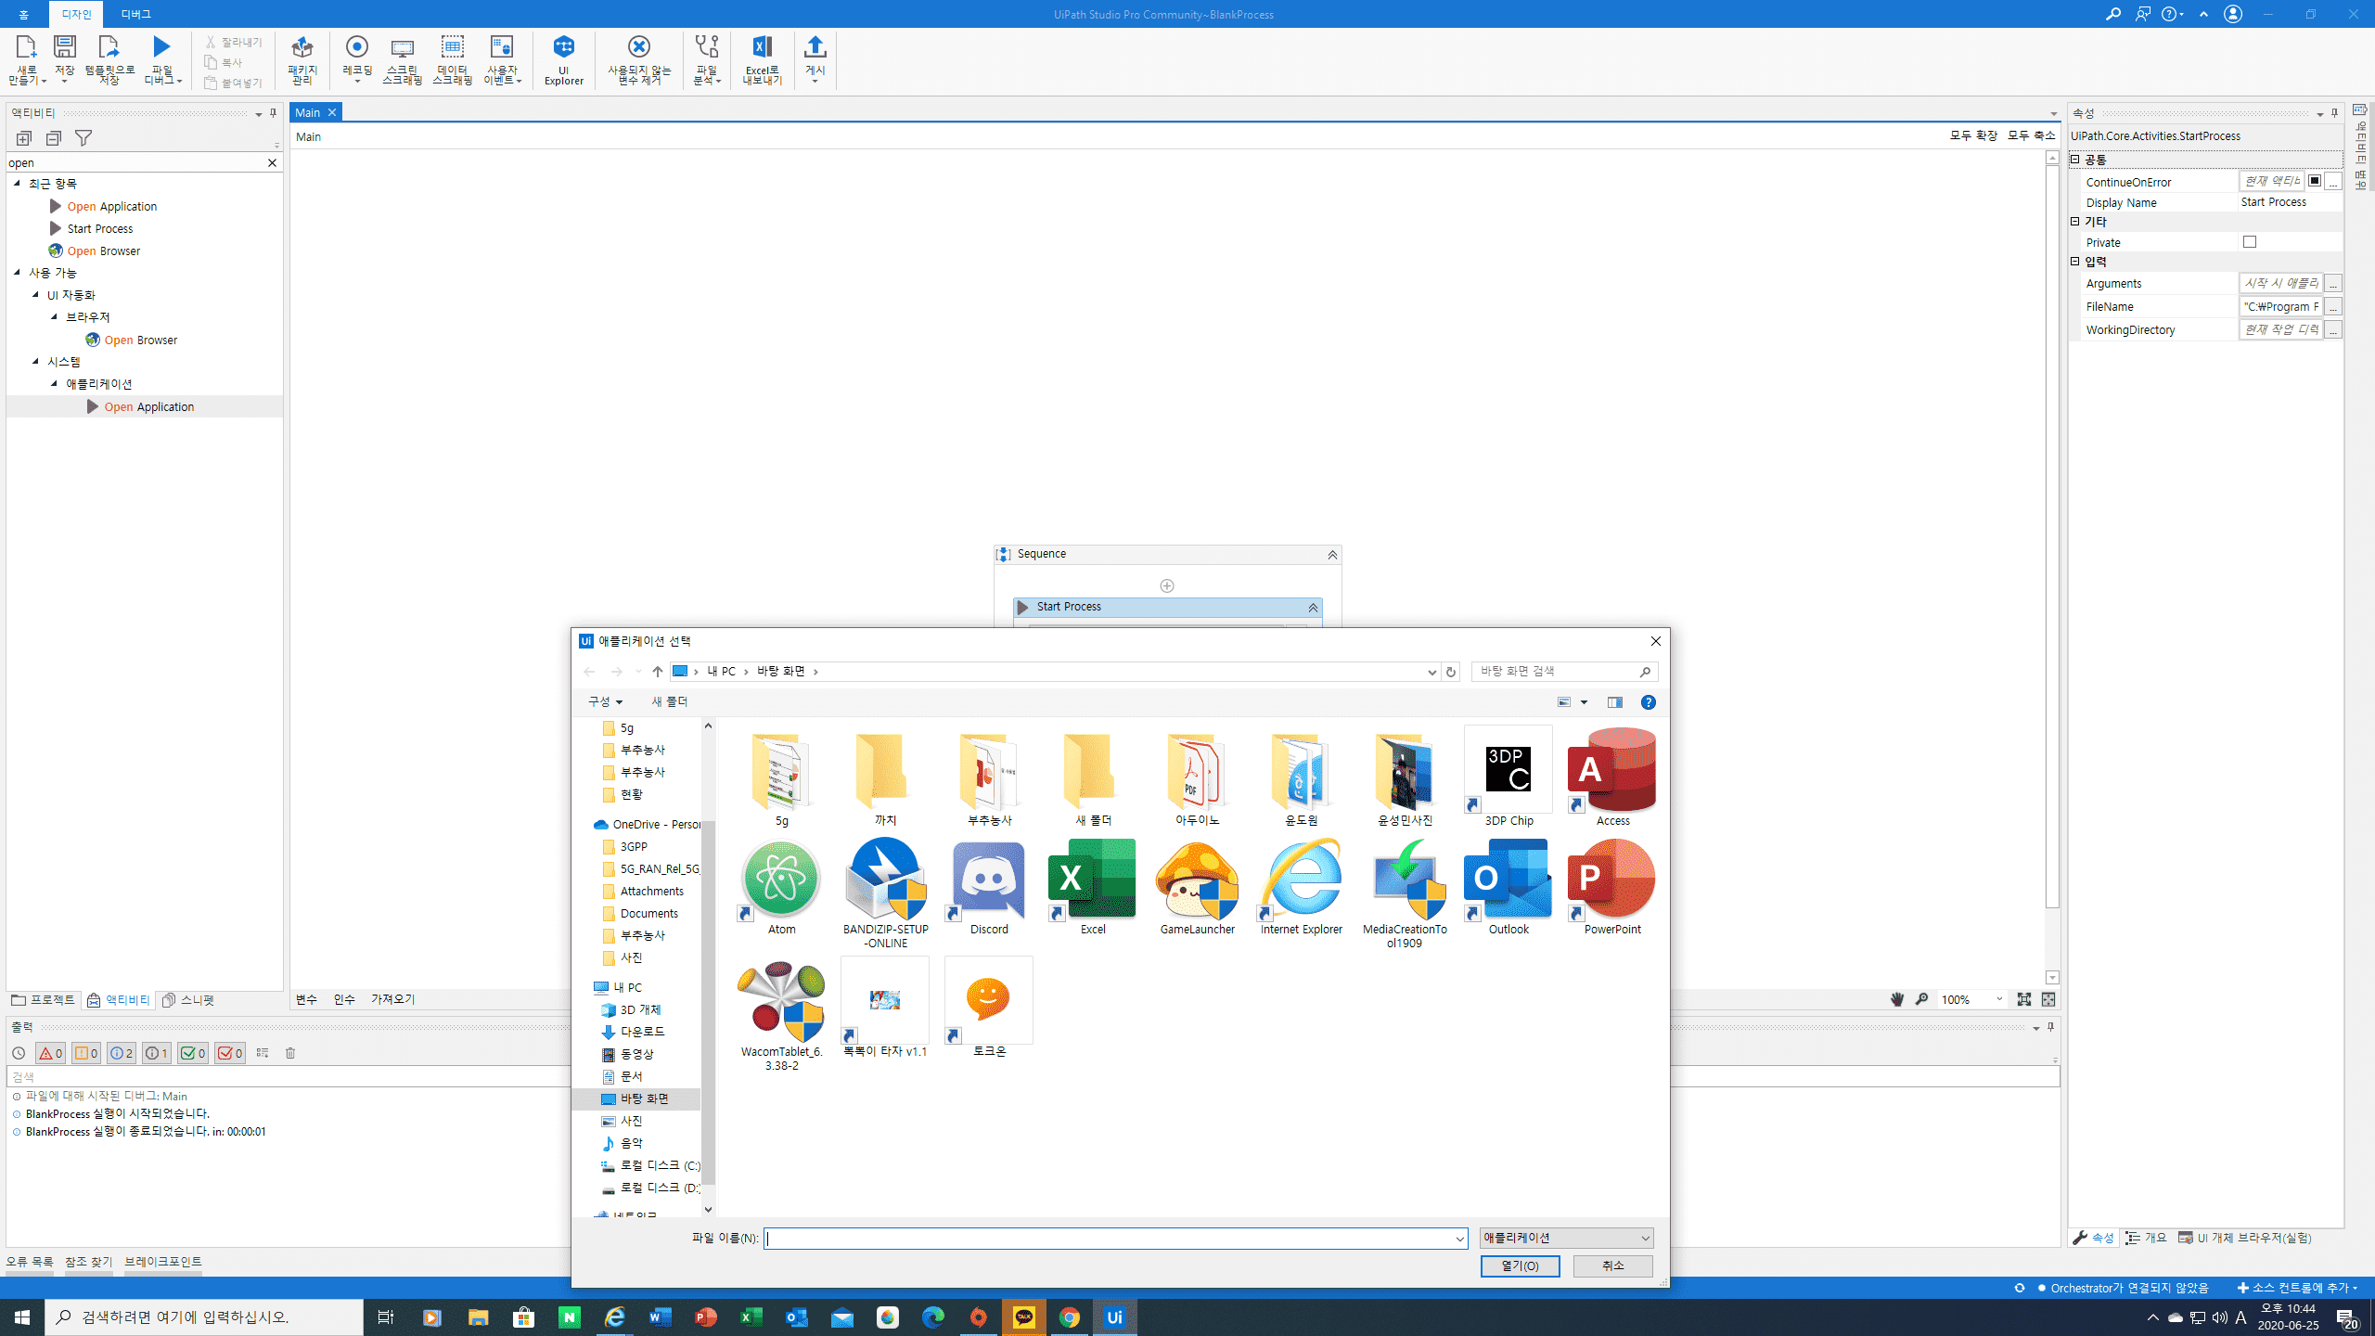Click the file name input field

click(x=1109, y=1239)
